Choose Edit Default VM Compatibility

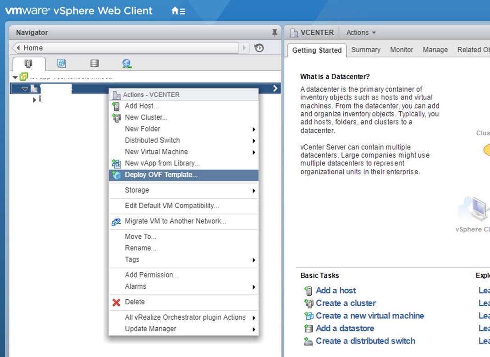(184, 206)
